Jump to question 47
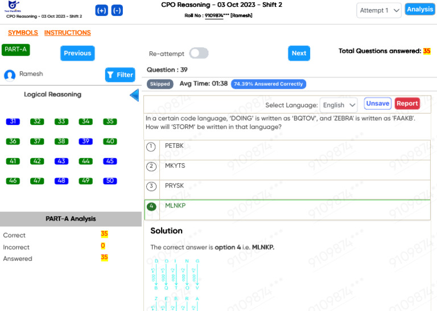437x311 pixels. pos(37,181)
